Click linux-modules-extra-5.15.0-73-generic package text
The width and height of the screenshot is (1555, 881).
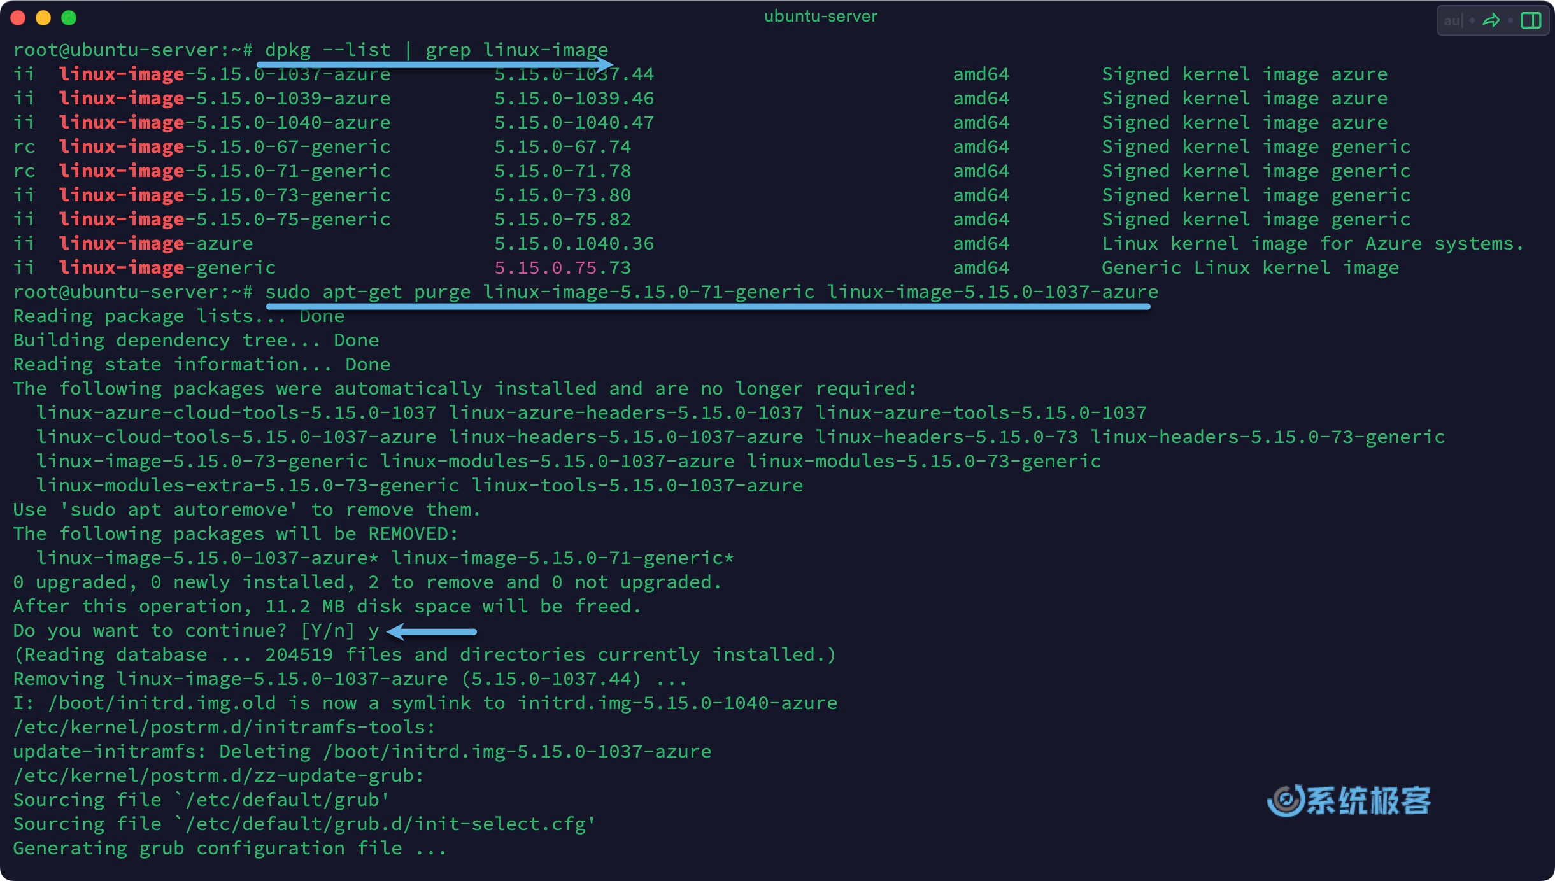(x=248, y=486)
